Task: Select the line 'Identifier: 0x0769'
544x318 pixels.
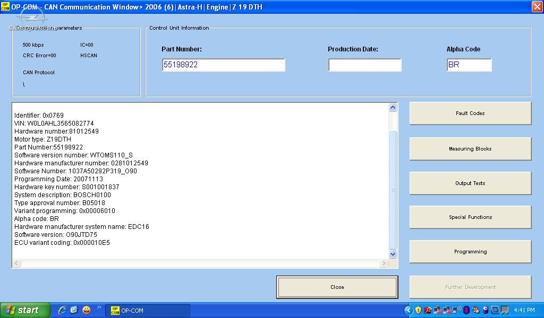Action: point(39,115)
